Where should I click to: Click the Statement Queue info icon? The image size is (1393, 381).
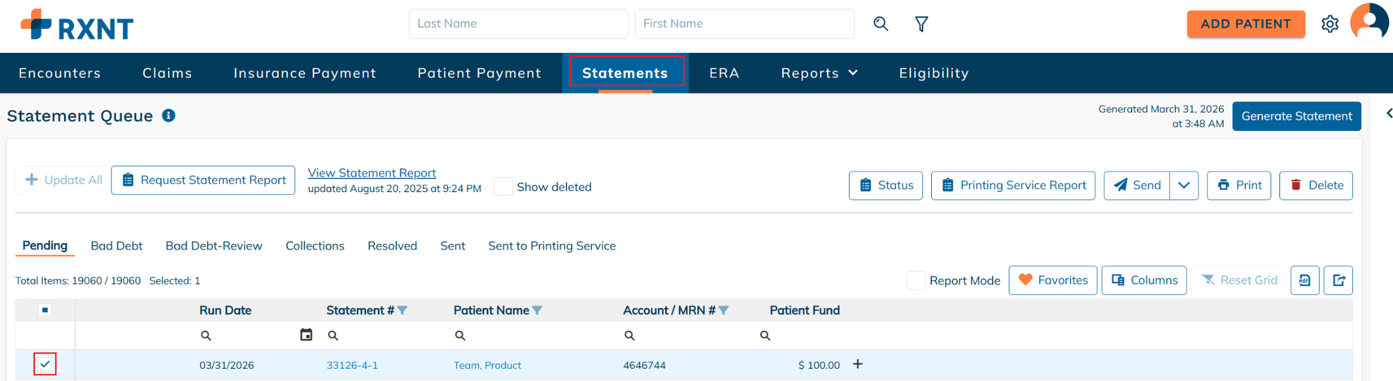click(x=169, y=115)
